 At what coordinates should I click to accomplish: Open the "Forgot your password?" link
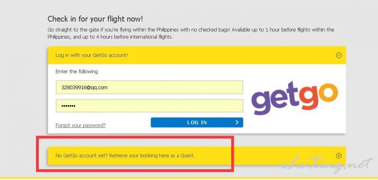[80, 125]
